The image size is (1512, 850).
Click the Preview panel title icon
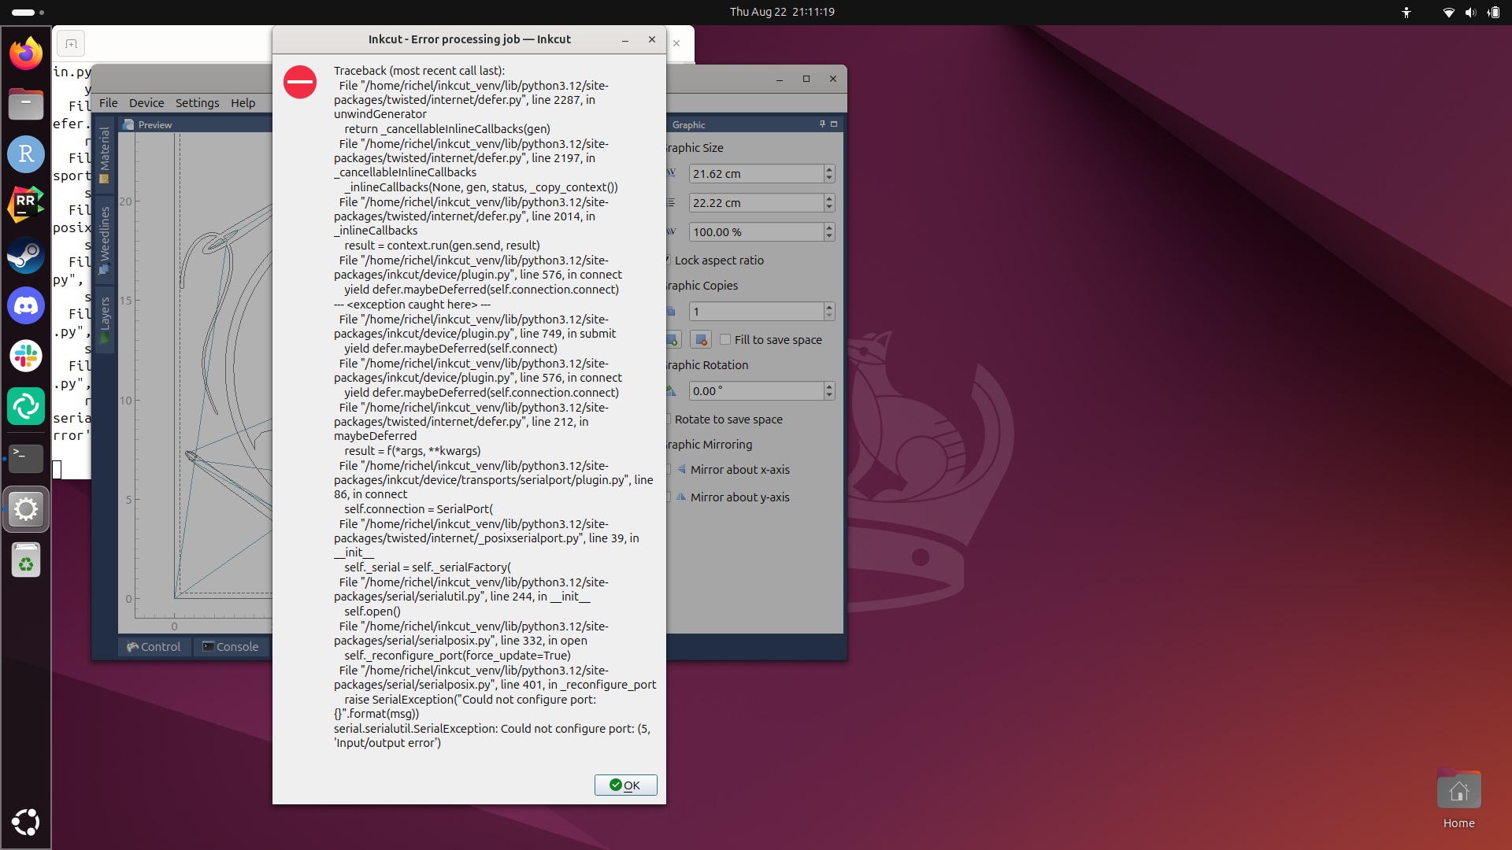(x=128, y=124)
